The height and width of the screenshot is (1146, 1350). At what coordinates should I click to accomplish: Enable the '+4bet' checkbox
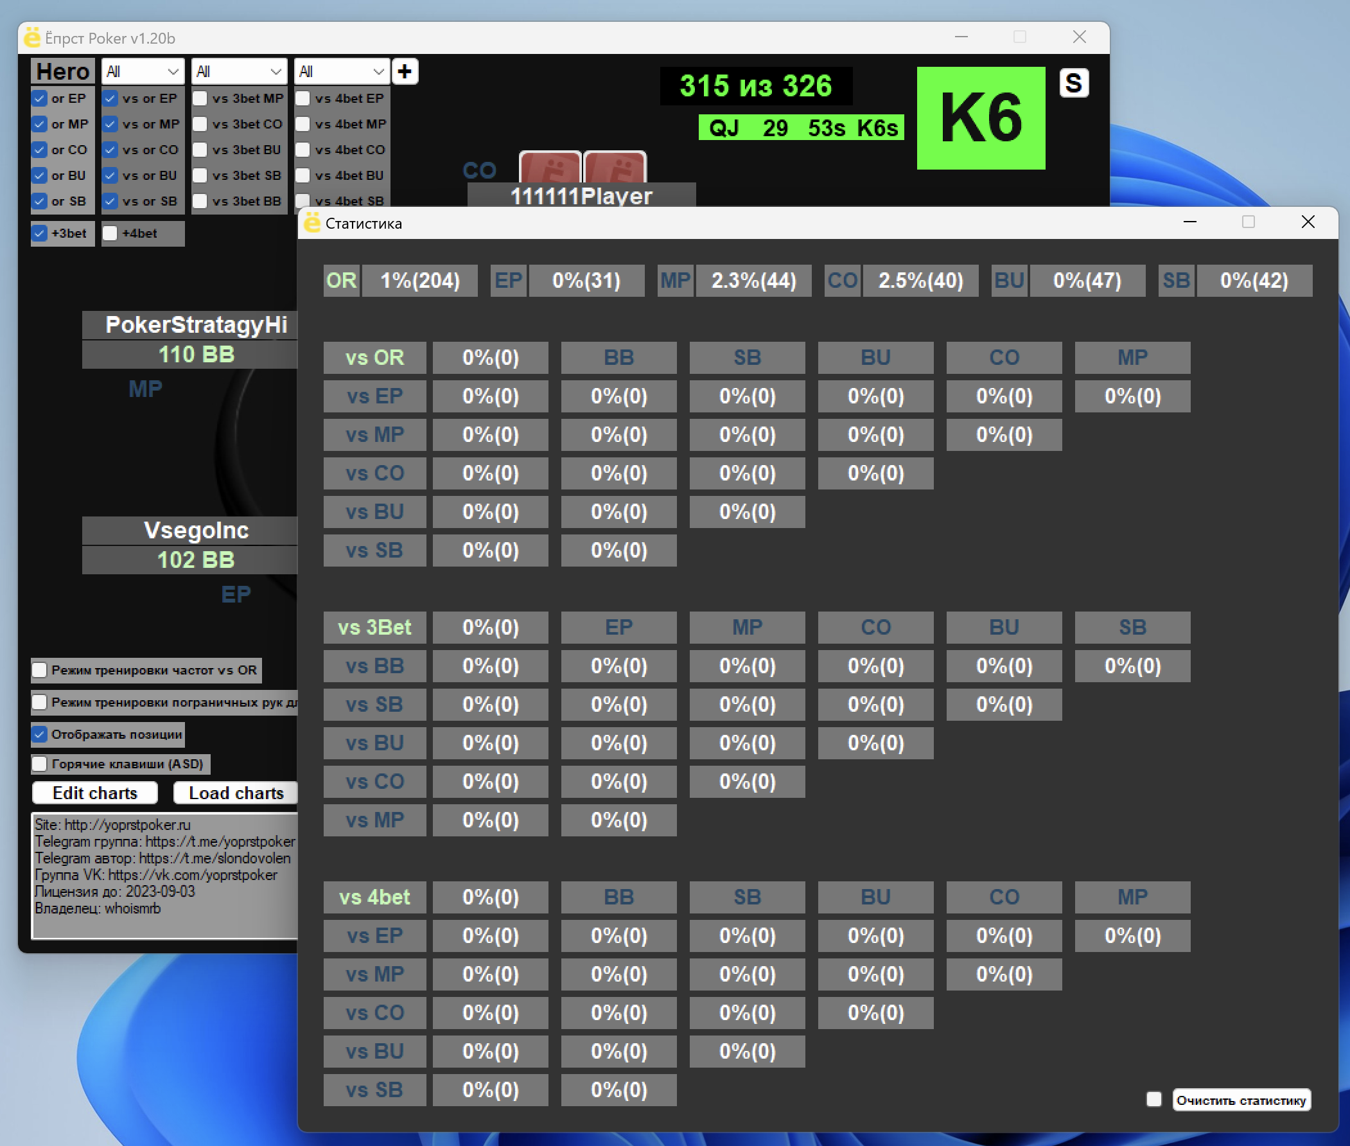point(110,233)
